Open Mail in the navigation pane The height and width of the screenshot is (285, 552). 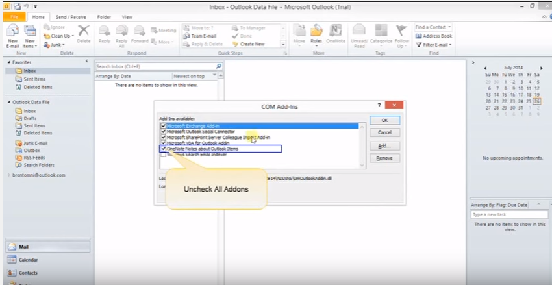click(x=47, y=247)
